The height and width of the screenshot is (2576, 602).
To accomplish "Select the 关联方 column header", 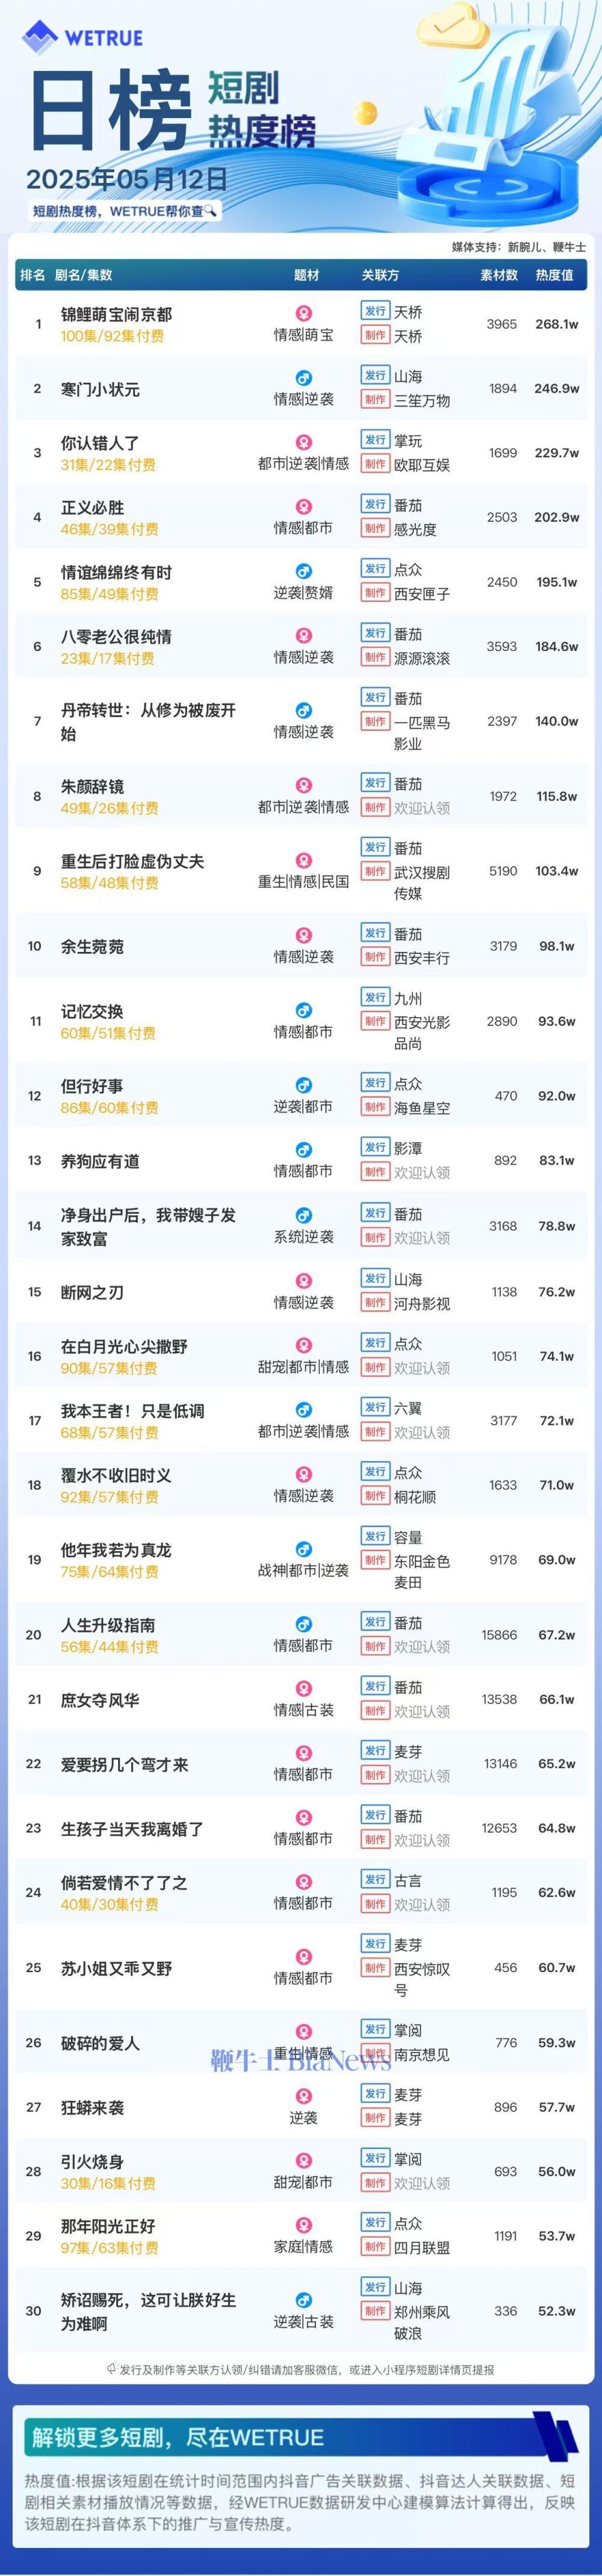I will pyautogui.click(x=380, y=275).
